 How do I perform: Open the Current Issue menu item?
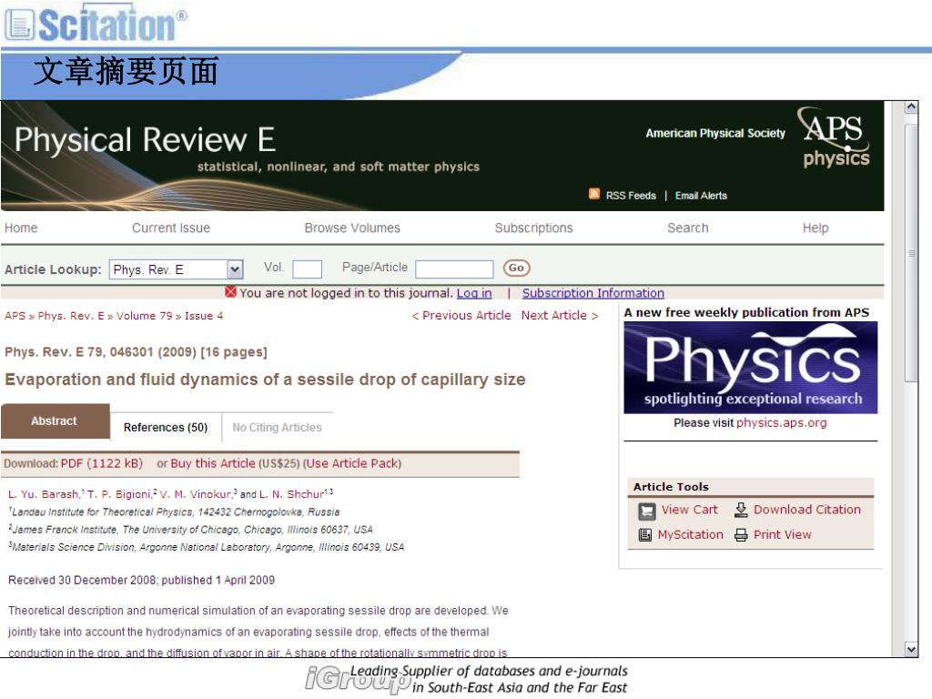[171, 228]
